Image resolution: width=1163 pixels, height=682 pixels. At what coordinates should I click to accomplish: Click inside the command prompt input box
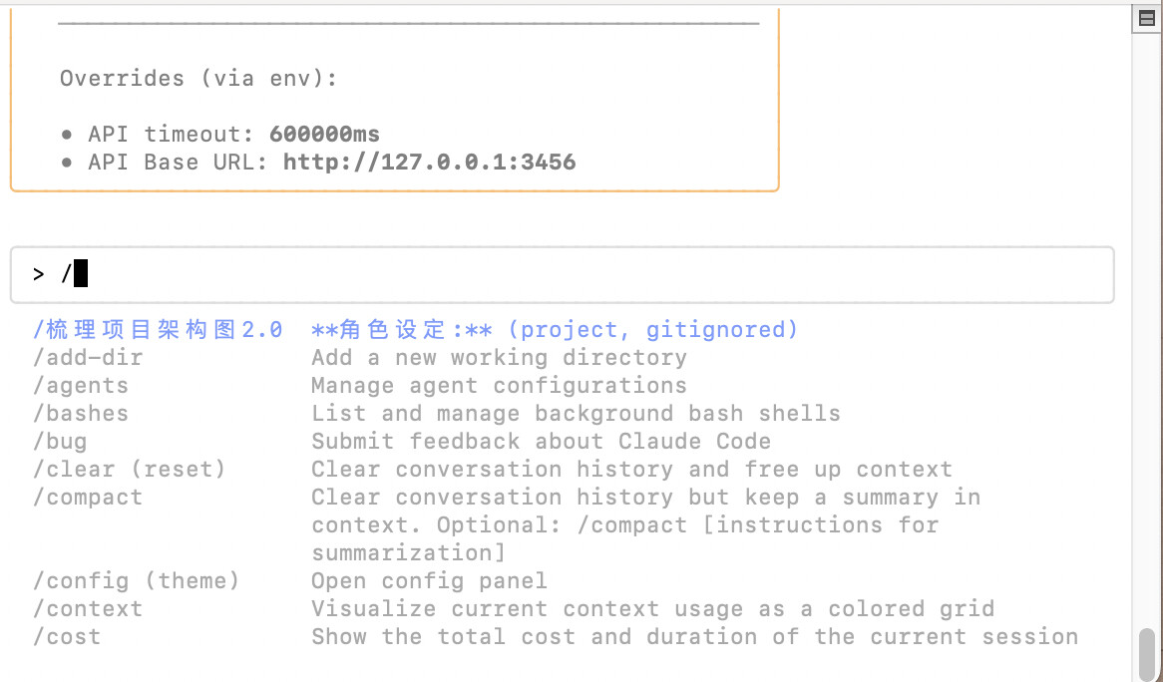[563, 275]
